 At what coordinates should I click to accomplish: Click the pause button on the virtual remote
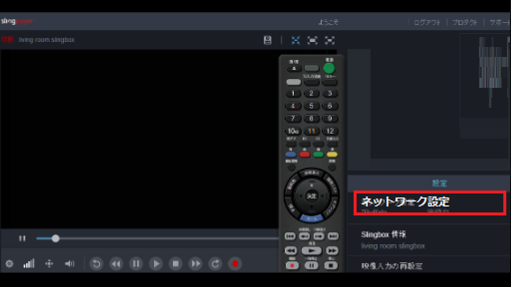point(312,265)
